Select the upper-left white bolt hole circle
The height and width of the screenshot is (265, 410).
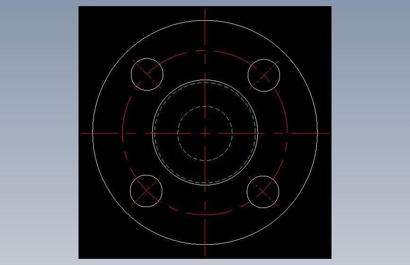147,75
